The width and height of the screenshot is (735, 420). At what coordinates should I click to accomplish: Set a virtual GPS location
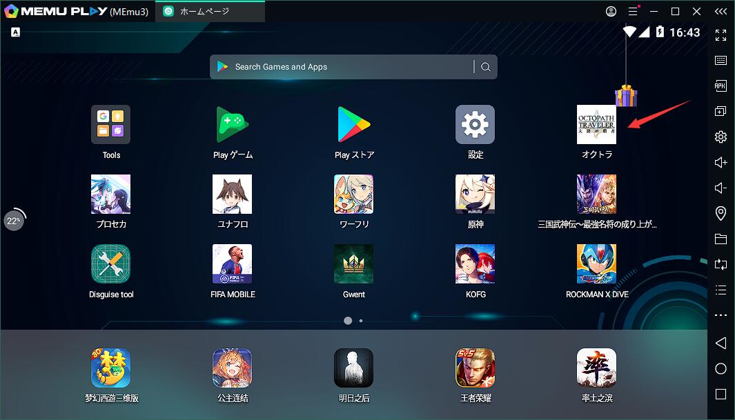pyautogui.click(x=722, y=213)
